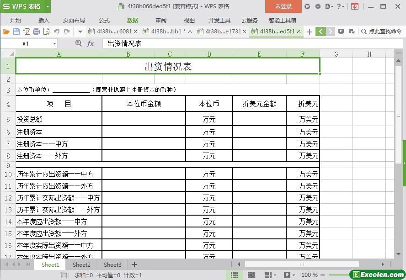Image resolution: width=406 pixels, height=280 pixels.
Task: Go to next document tab arrow
Action: pos(330,32)
